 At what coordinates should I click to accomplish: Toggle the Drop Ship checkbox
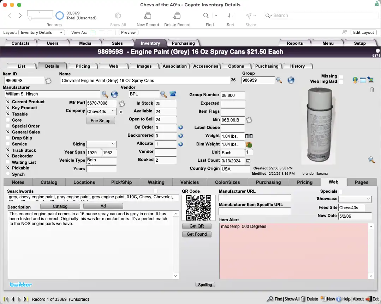click(8, 138)
